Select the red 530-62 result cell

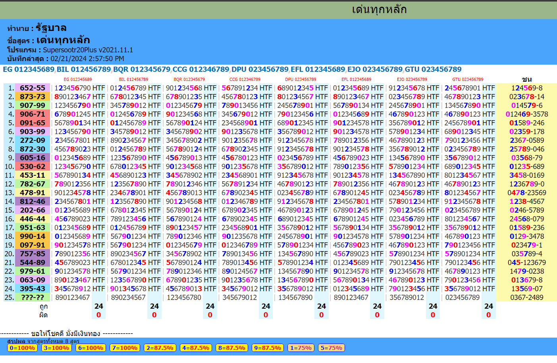33,167
